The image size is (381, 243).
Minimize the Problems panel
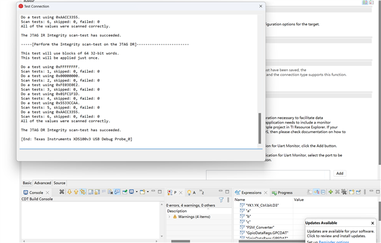(221, 191)
